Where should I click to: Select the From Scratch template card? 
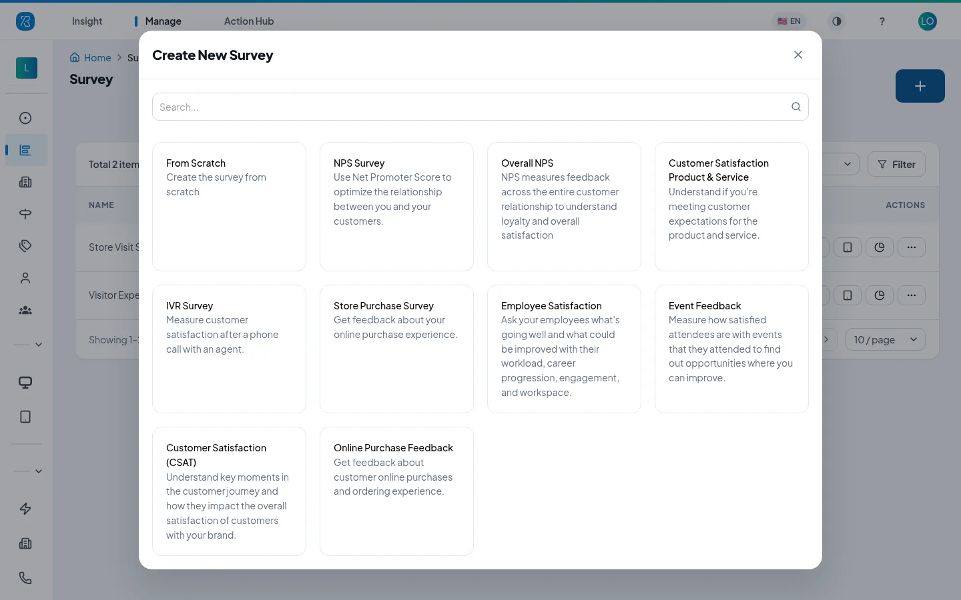click(x=229, y=207)
